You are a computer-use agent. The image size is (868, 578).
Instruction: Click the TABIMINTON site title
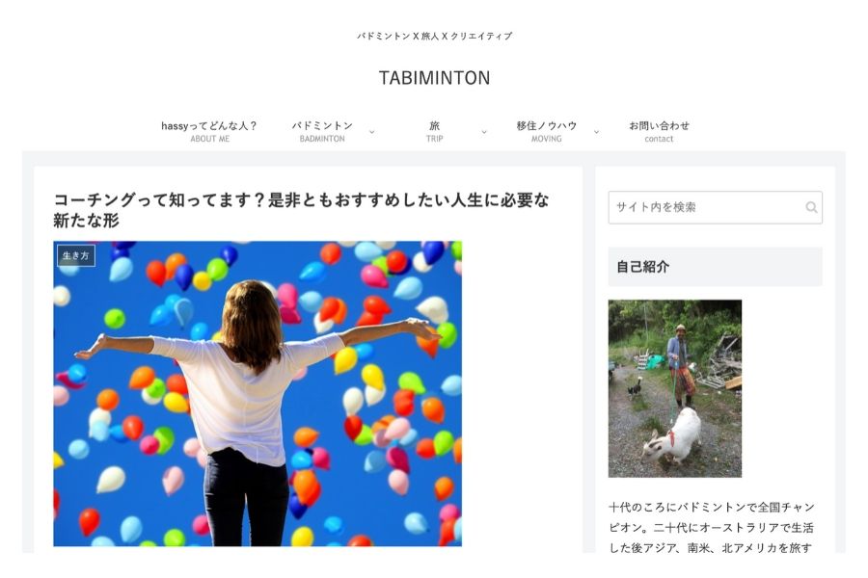click(435, 78)
